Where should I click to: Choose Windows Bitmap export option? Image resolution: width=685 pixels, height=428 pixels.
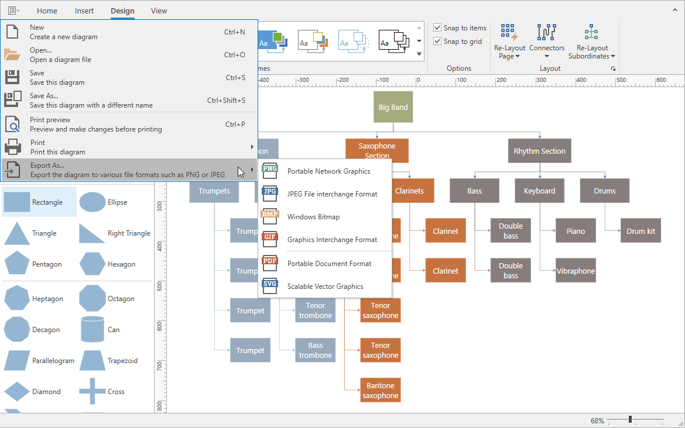coord(313,217)
